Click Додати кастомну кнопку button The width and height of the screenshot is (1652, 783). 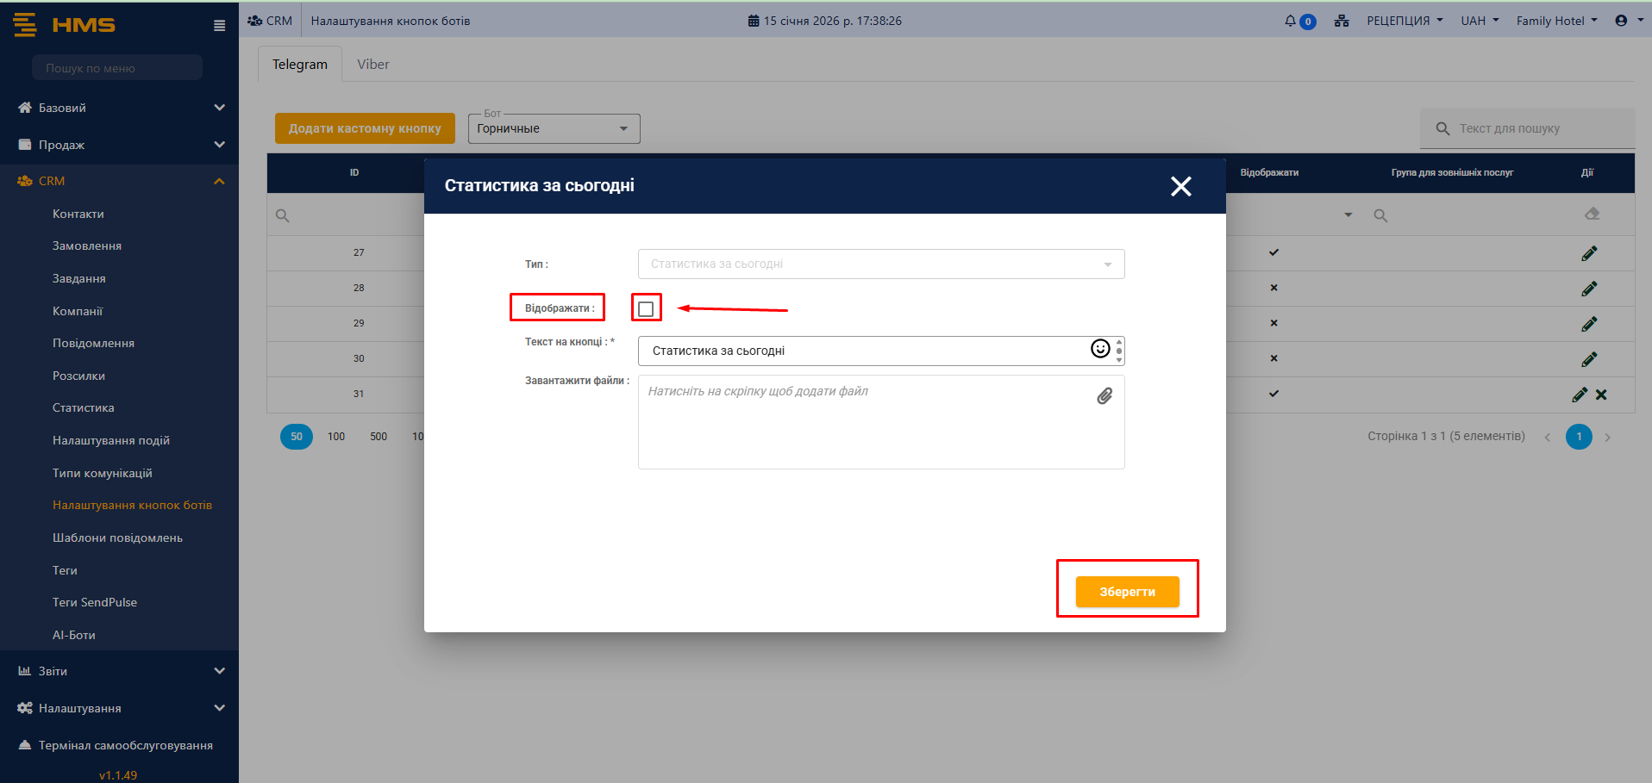pyautogui.click(x=365, y=128)
